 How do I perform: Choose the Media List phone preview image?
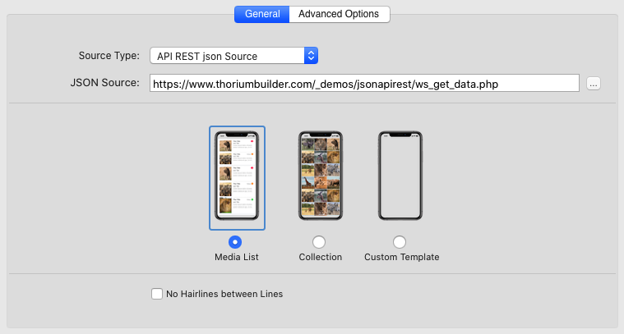click(237, 176)
